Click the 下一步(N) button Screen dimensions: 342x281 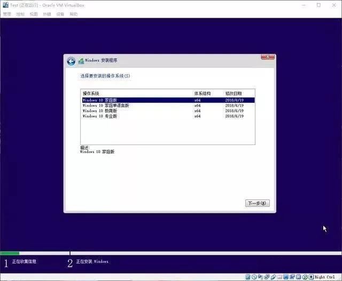coord(258,203)
